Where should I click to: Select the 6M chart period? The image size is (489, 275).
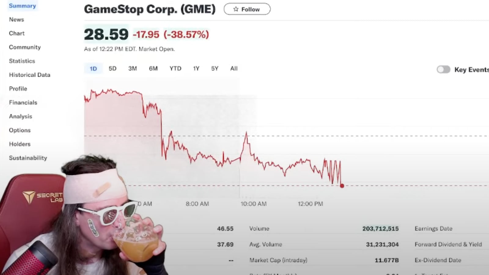tap(153, 68)
